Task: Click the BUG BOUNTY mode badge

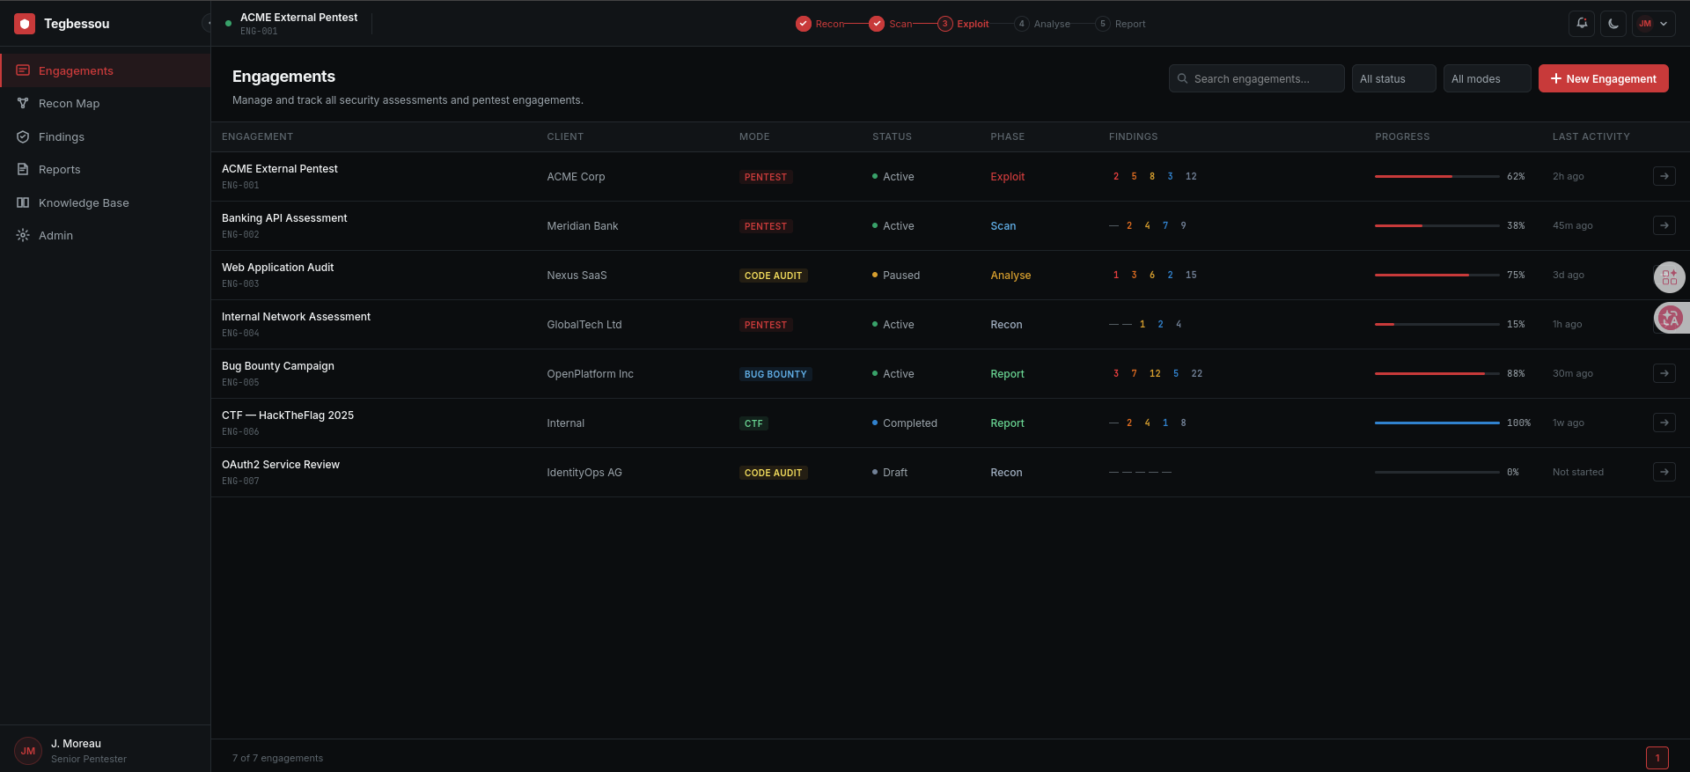Action: pos(775,374)
